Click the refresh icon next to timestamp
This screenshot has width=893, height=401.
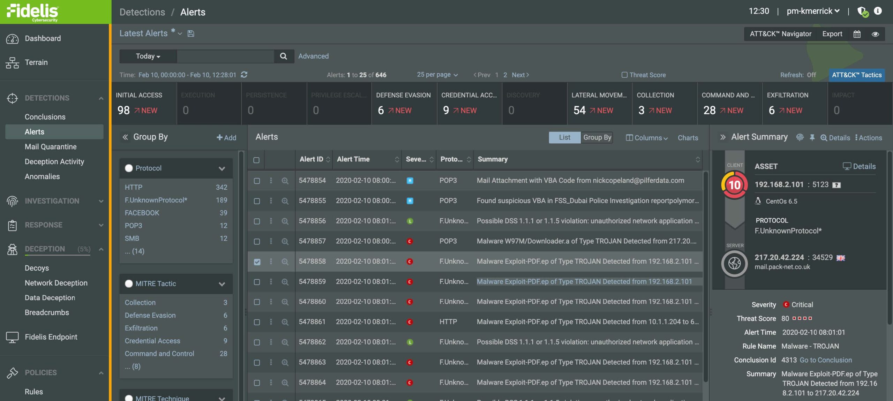tap(244, 75)
